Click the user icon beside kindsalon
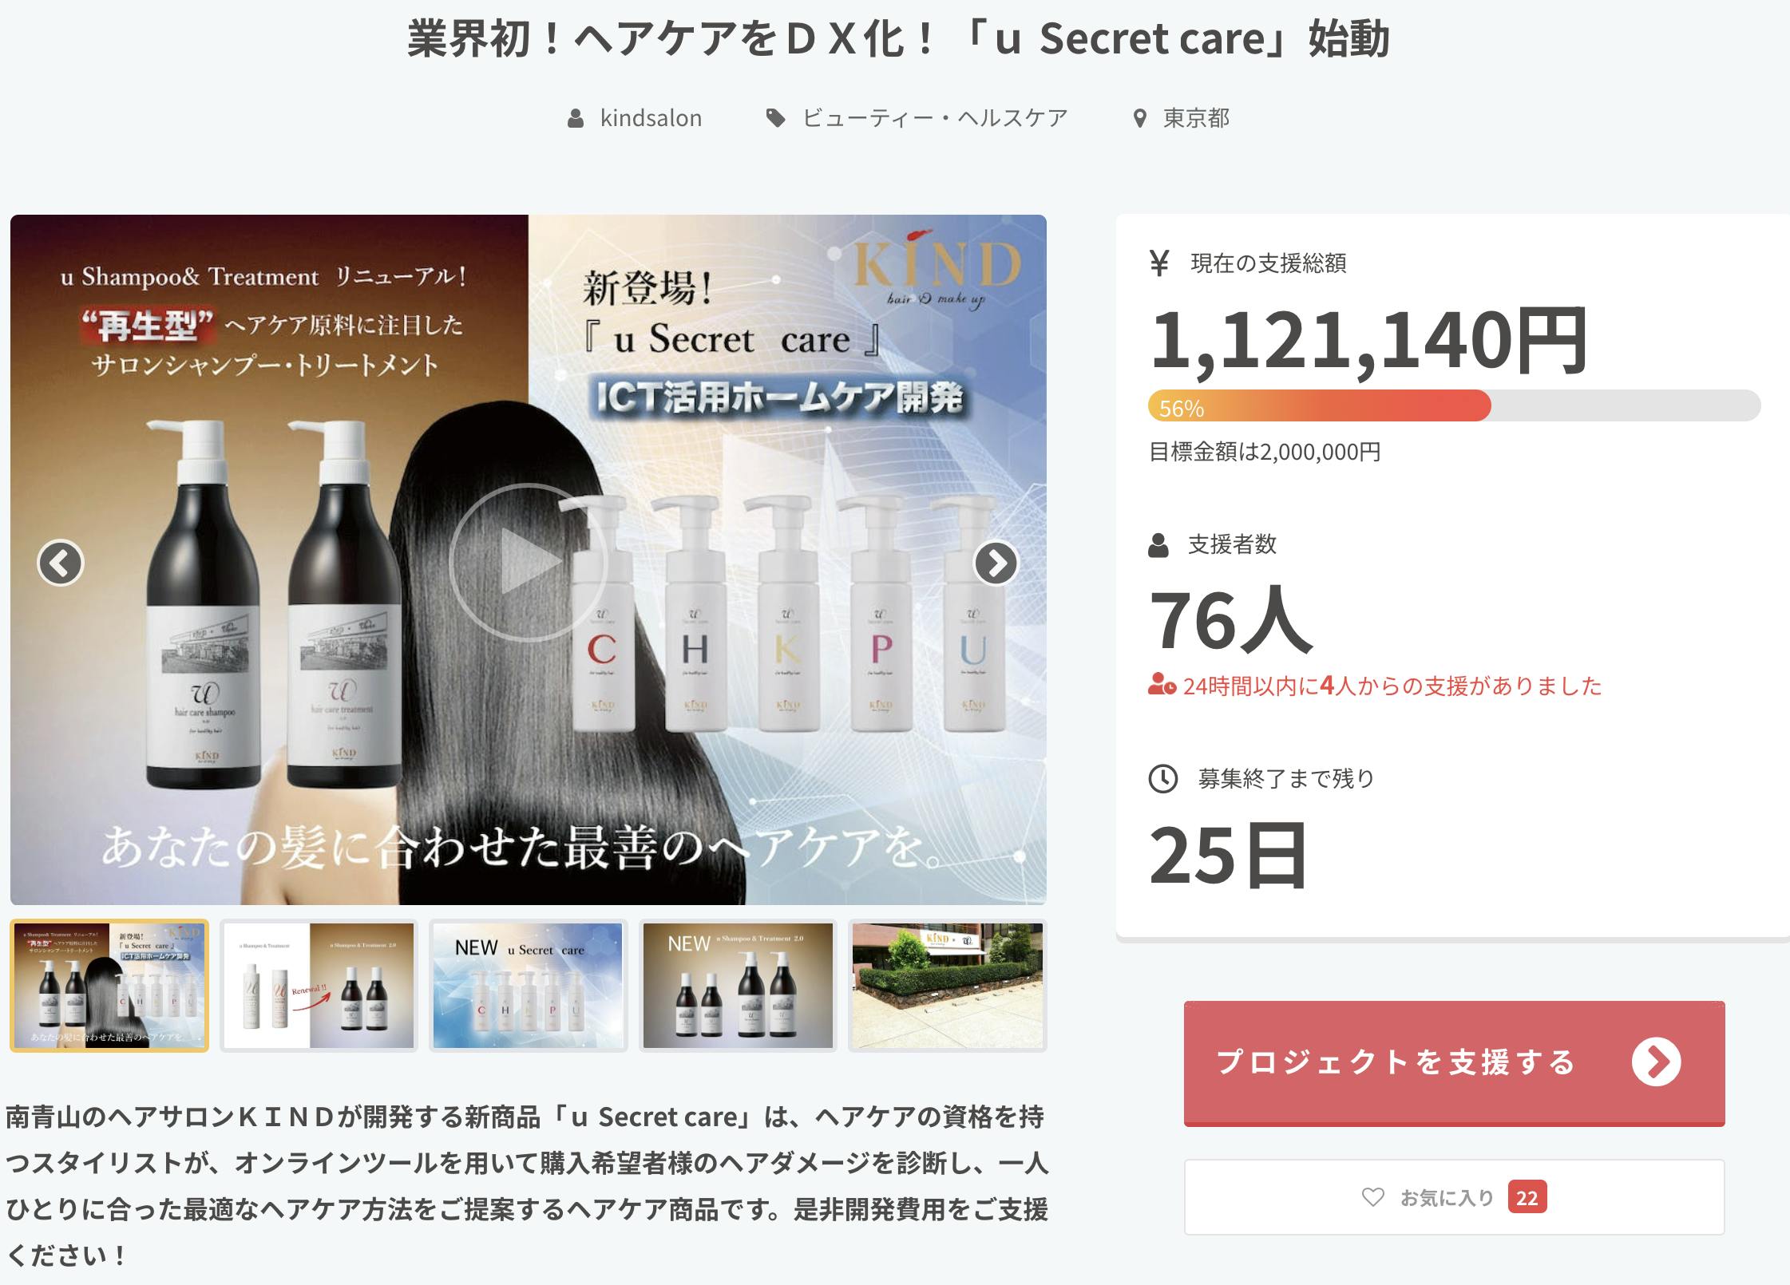The image size is (1790, 1285). tap(575, 119)
